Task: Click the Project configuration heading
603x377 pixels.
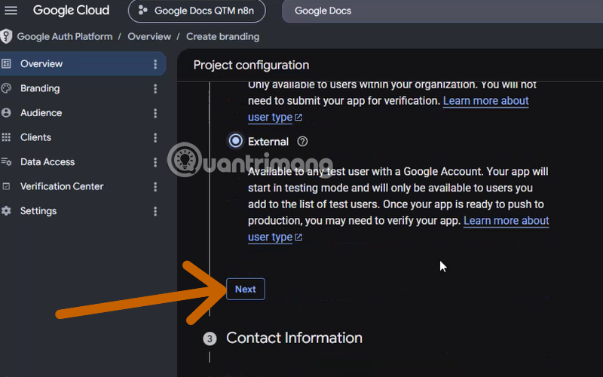Action: click(x=251, y=65)
